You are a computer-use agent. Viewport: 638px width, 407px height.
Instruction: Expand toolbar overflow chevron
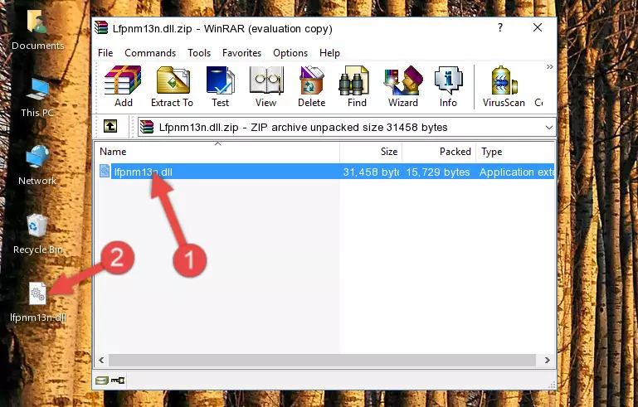click(550, 66)
